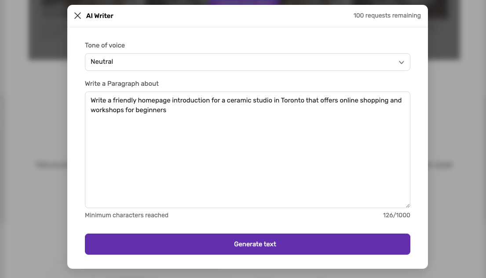
Task: Click the 'AI Writer' dialog title
Action: [99, 16]
